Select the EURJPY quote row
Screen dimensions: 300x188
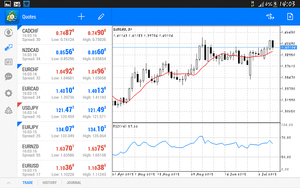64,131
